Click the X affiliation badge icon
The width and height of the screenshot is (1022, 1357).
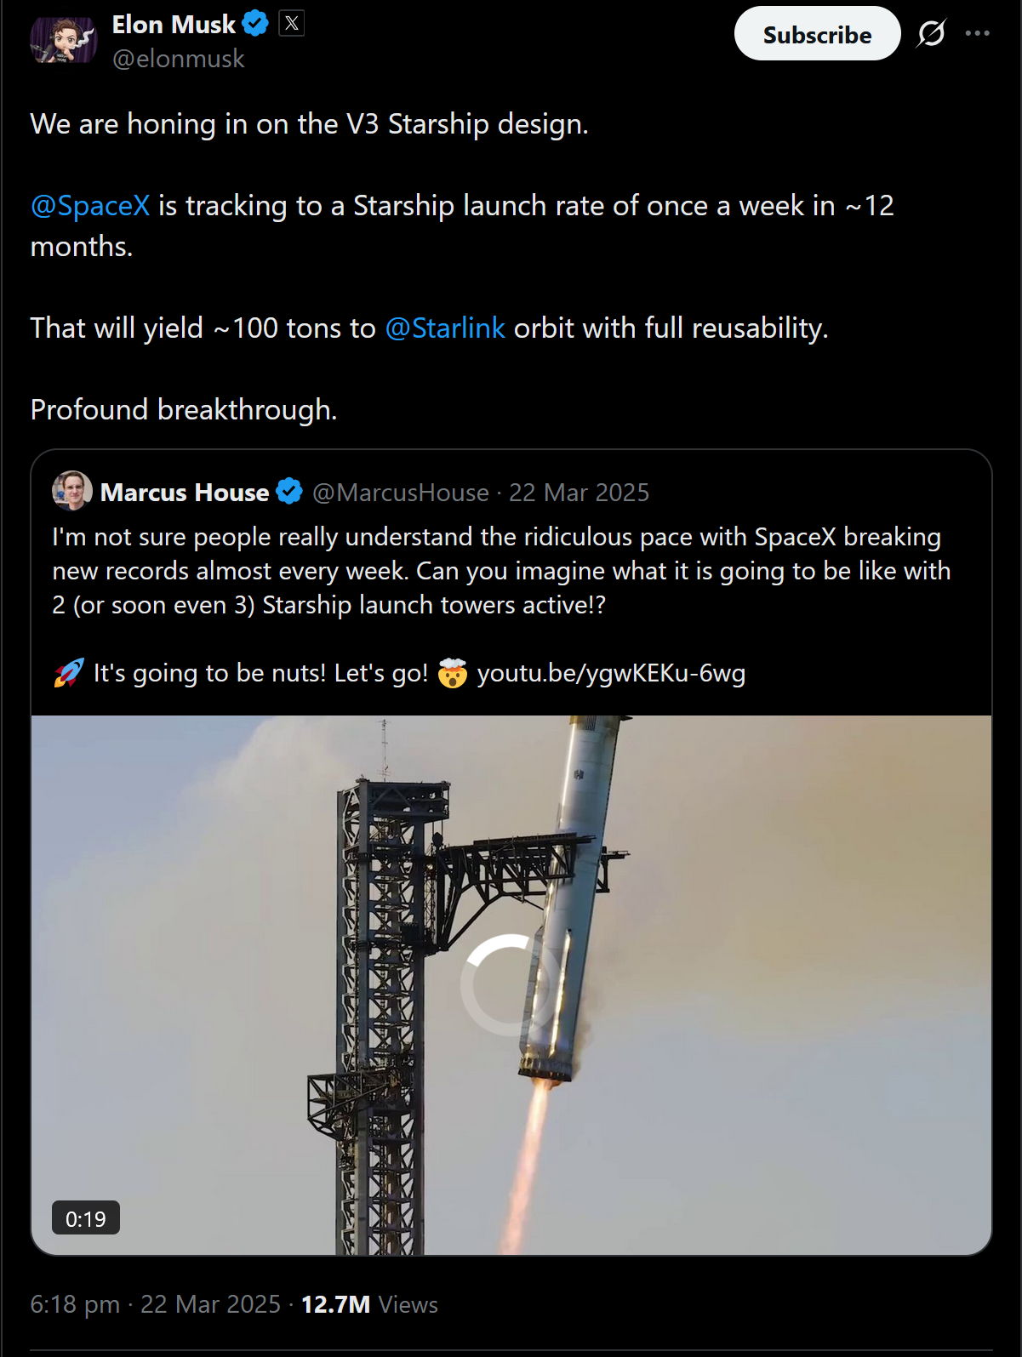[x=292, y=24]
